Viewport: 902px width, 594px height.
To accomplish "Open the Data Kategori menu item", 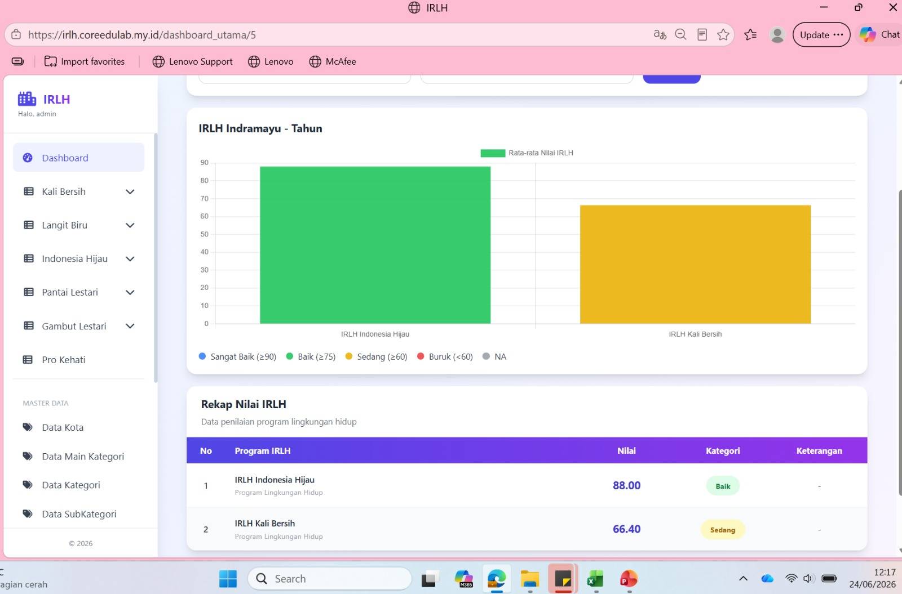I will [x=78, y=485].
